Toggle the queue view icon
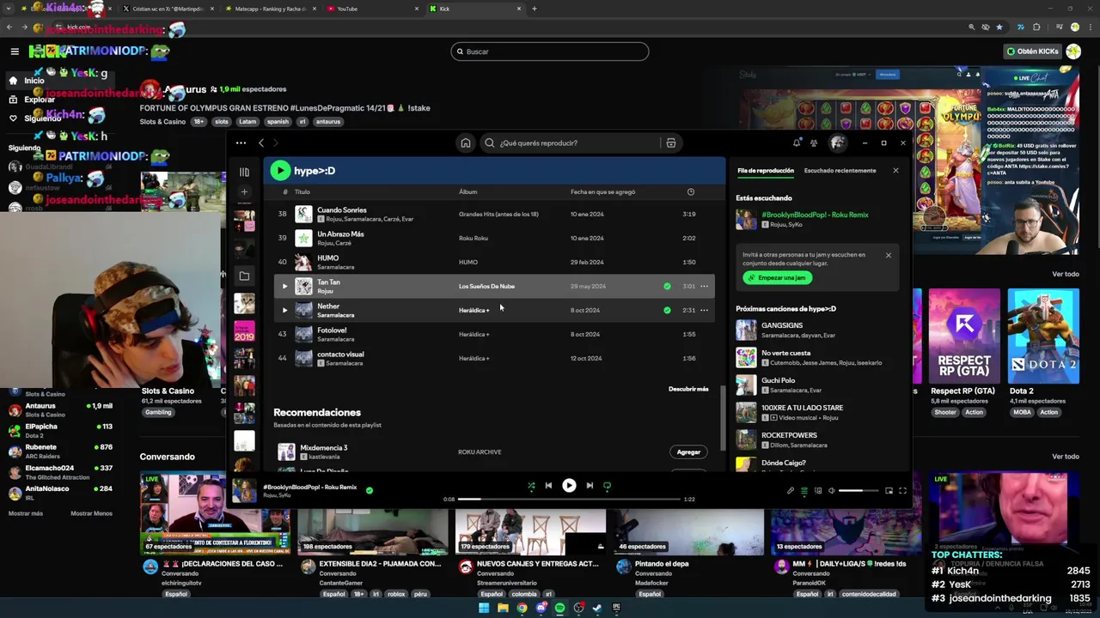Image resolution: width=1100 pixels, height=618 pixels. pos(804,491)
